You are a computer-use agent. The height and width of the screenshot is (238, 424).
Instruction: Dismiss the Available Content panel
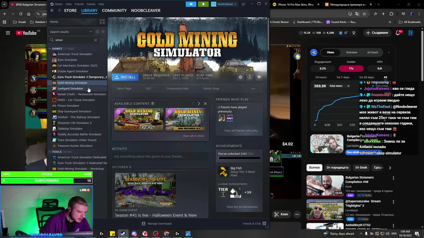(205, 103)
